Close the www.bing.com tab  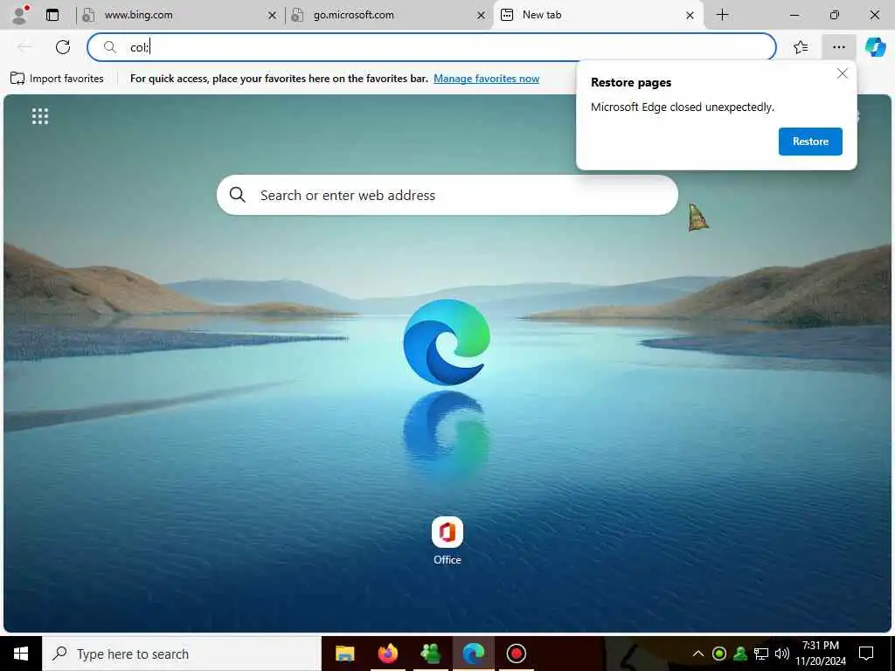point(273,16)
